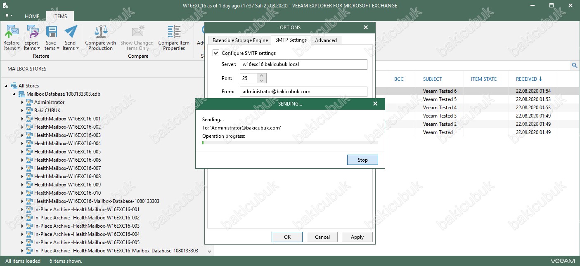Image resolution: width=580 pixels, height=266 pixels.
Task: Expand the Baki CUBUK mailbox node
Action: (22, 111)
